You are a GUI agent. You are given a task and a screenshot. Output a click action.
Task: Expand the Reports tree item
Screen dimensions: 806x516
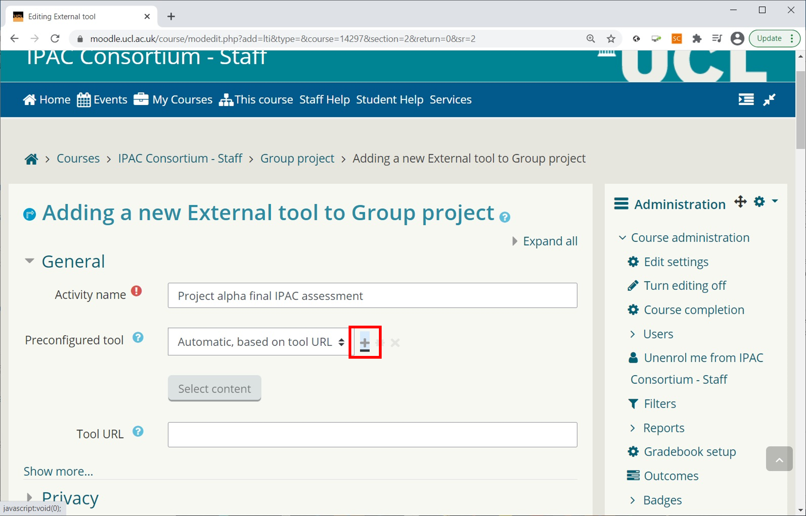click(x=633, y=428)
